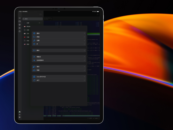
Task: Open the 恢复 restore cloud icon
Action: click(34, 70)
